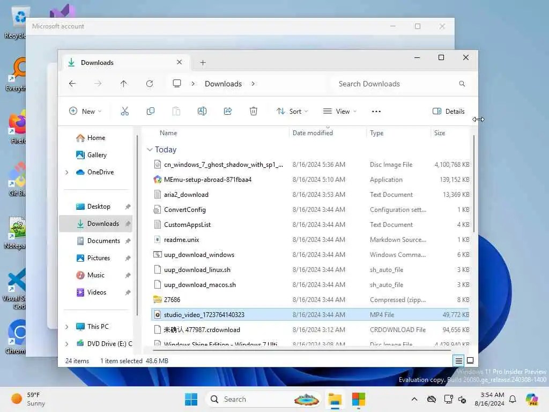Select the 477987.crdownload file
This screenshot has width=549, height=412.
[310, 330]
